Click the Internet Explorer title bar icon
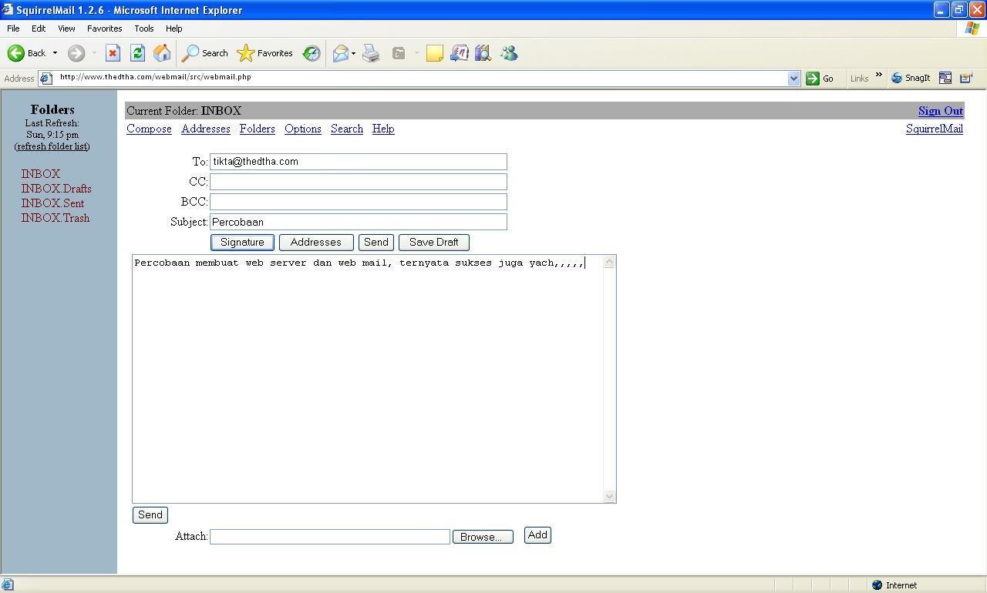This screenshot has width=987, height=593. (8, 10)
